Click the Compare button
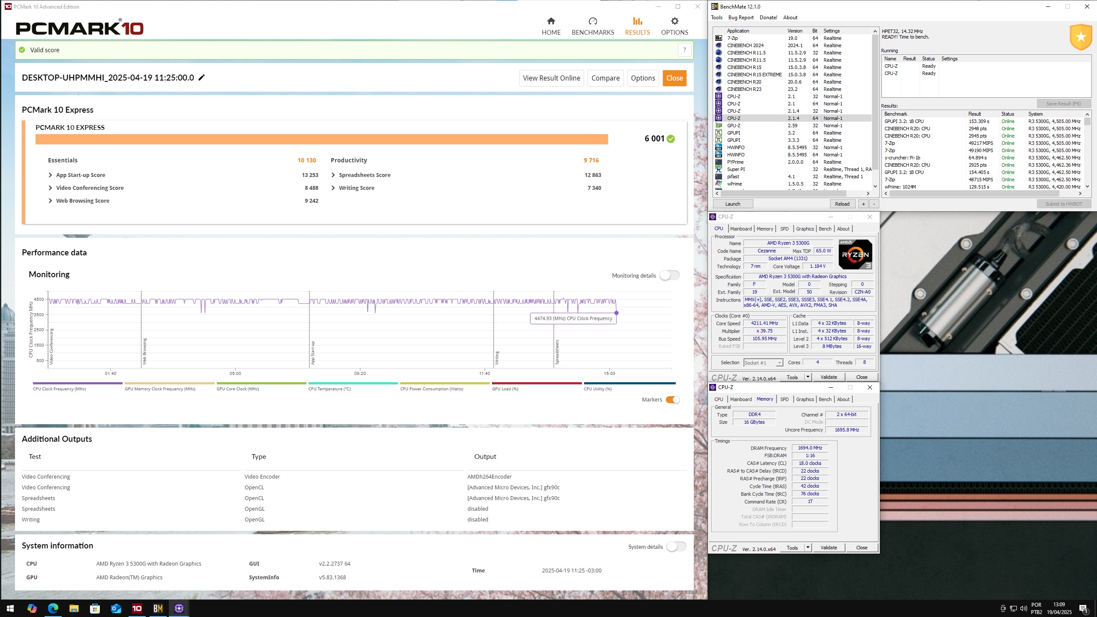This screenshot has width=1097, height=617. coord(605,78)
